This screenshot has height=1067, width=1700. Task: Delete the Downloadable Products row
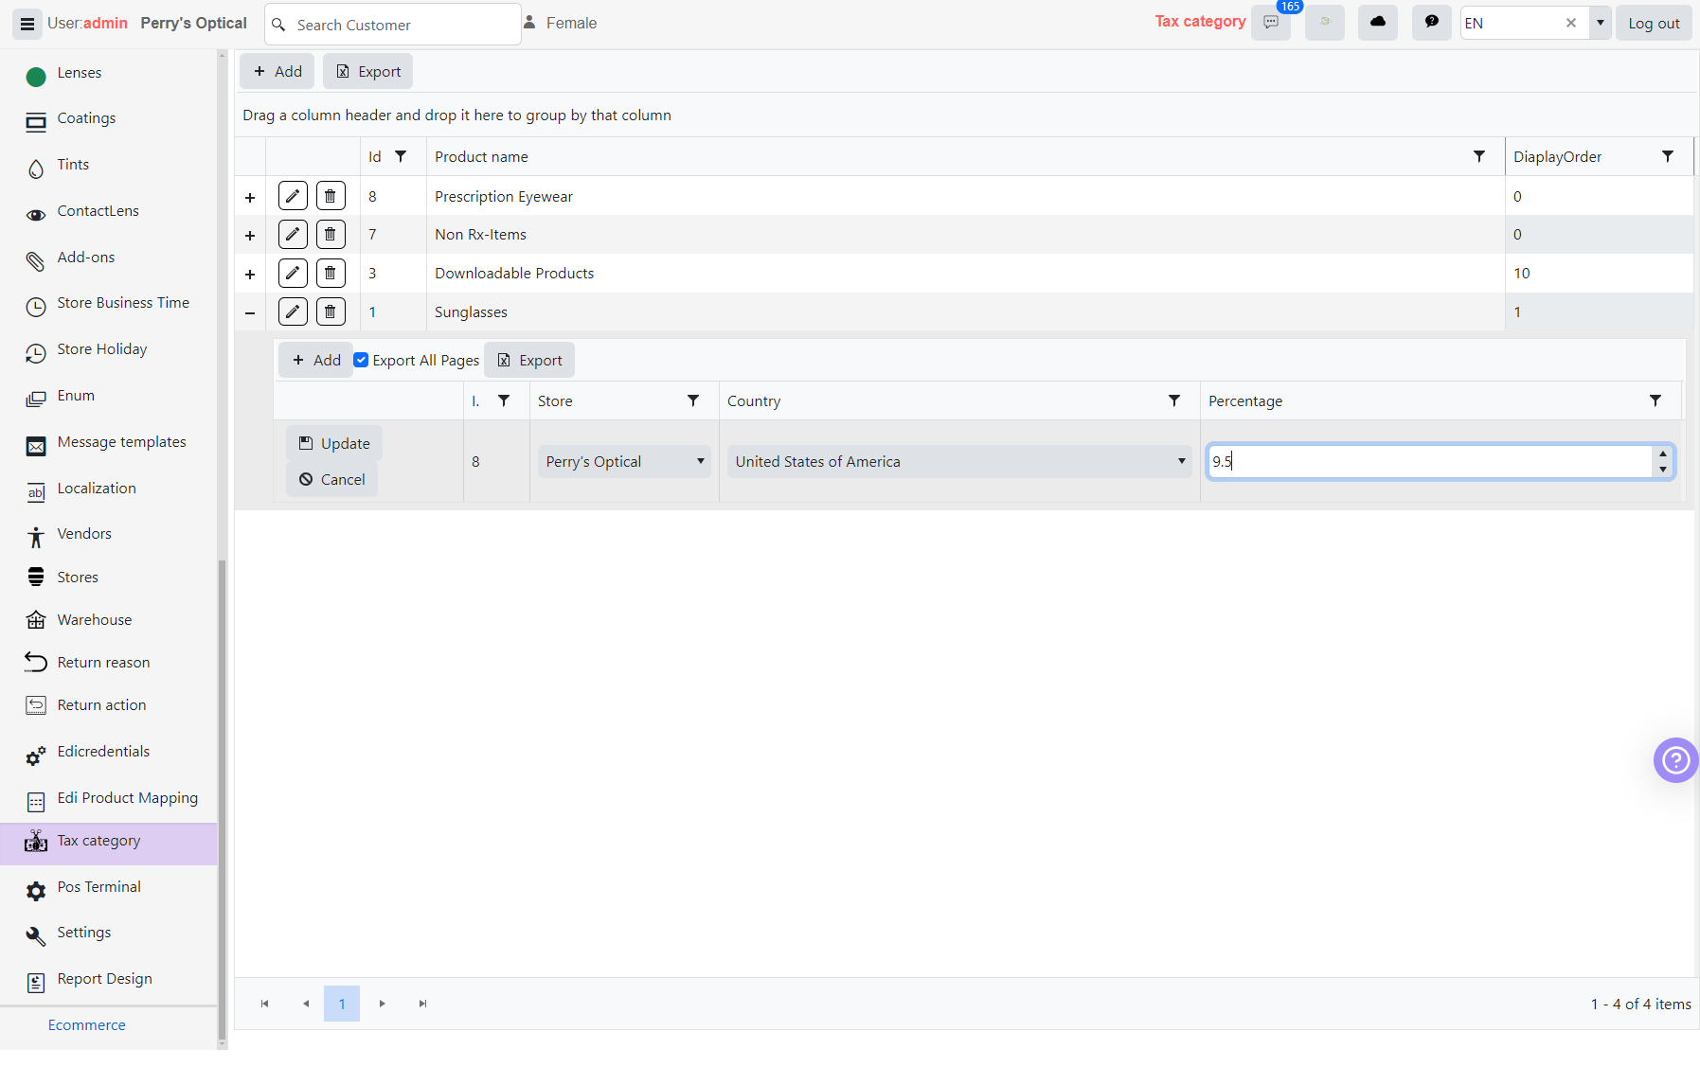coord(331,273)
